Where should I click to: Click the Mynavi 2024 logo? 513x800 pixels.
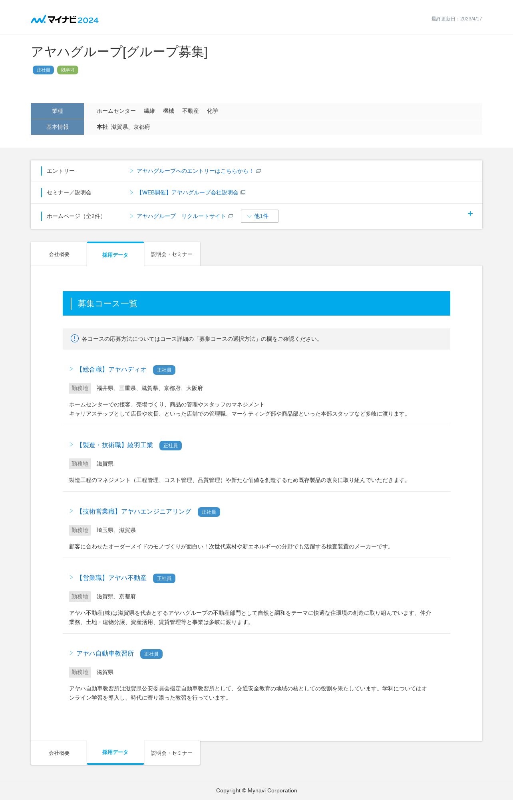65,19
